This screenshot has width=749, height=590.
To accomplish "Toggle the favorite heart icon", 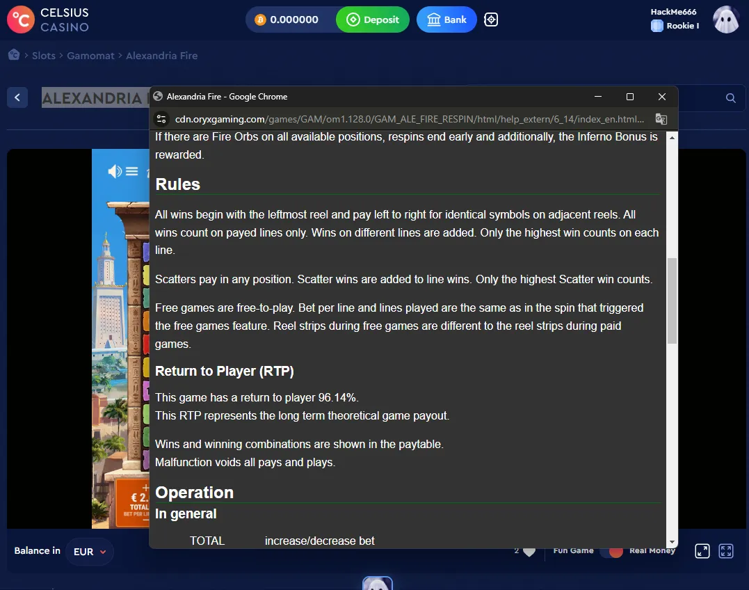I will click(529, 551).
